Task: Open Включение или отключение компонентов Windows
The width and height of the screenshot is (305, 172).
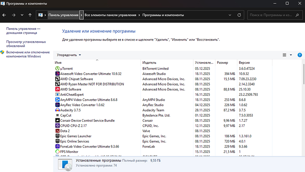Action: (x=27, y=54)
